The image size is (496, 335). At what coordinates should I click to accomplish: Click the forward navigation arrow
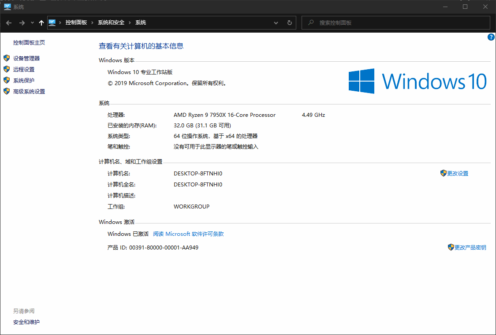[22, 23]
